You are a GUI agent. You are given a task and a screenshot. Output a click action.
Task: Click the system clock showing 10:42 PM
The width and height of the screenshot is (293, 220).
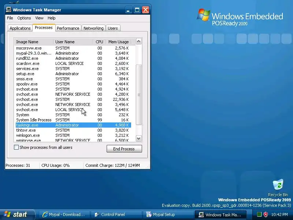tap(279, 214)
